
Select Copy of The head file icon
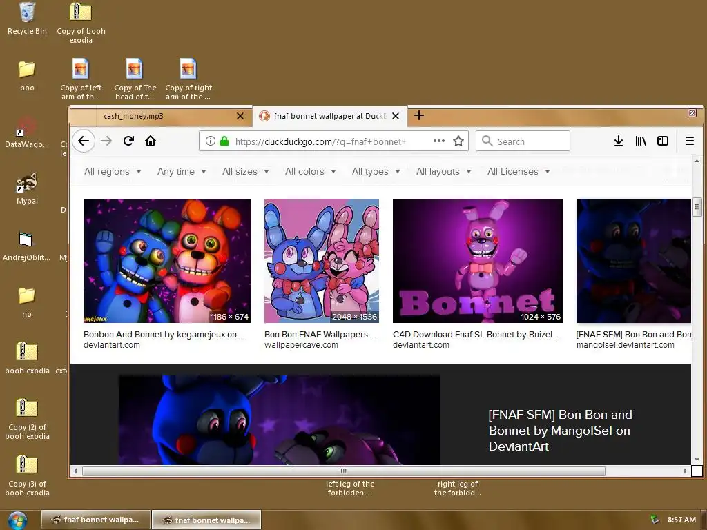(135, 79)
